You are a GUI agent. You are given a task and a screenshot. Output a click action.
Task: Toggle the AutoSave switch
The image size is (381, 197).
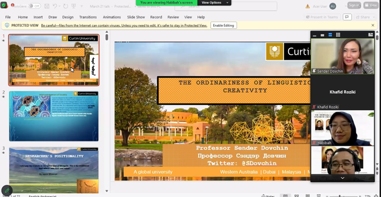pos(35,6)
